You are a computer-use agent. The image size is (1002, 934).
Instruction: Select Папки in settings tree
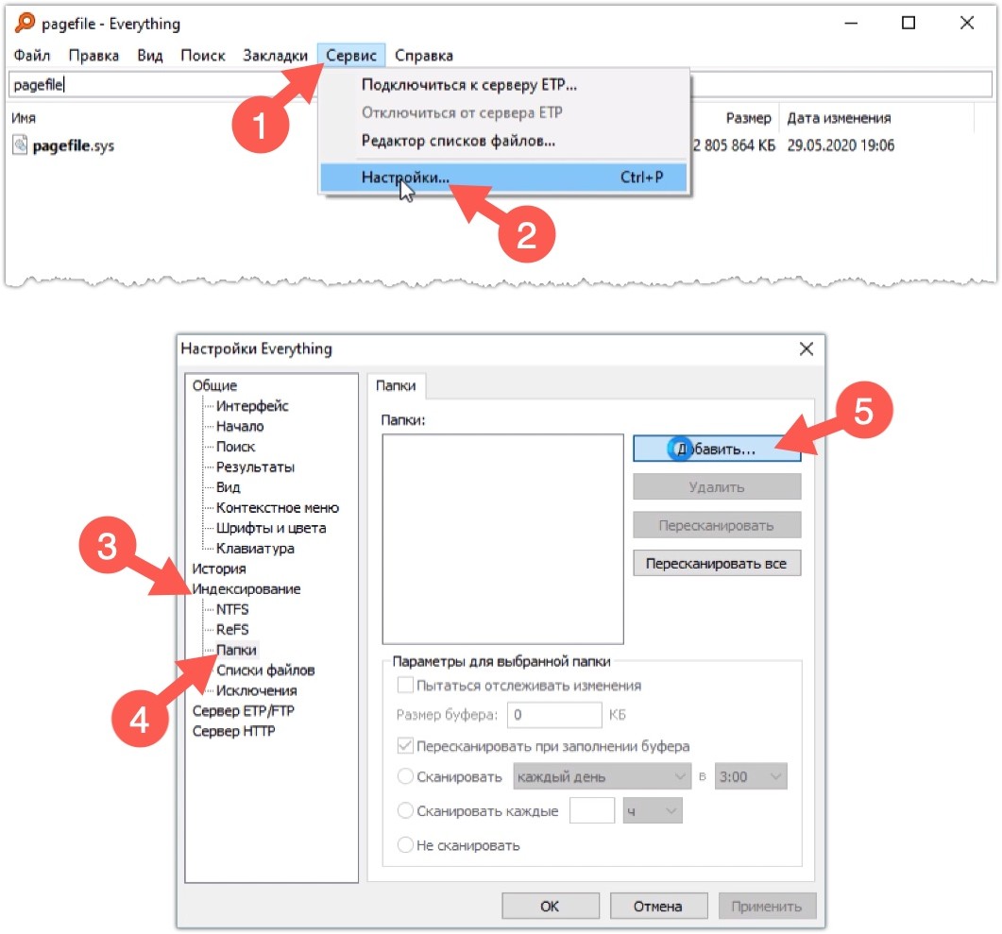(236, 651)
